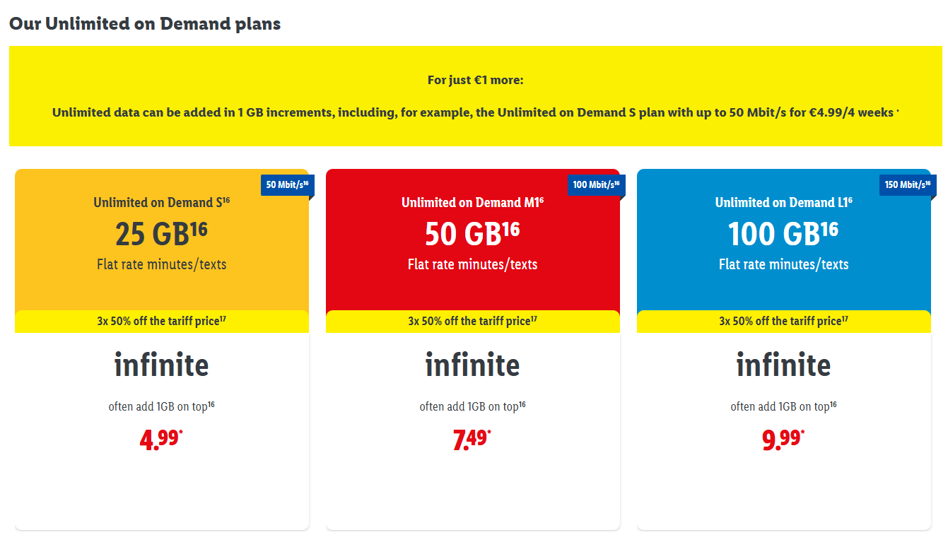Screen dimensions: 948x547
Task: Click the 50 Mbit/s speed badge
Action: pos(286,185)
